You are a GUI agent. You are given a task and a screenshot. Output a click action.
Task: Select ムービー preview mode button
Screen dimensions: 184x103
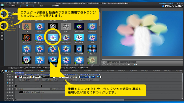(x=116, y=62)
